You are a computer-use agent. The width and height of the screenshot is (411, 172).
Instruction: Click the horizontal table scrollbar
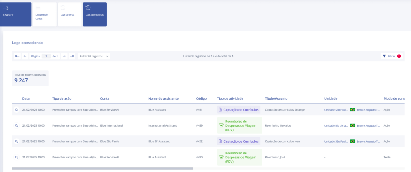103,168
